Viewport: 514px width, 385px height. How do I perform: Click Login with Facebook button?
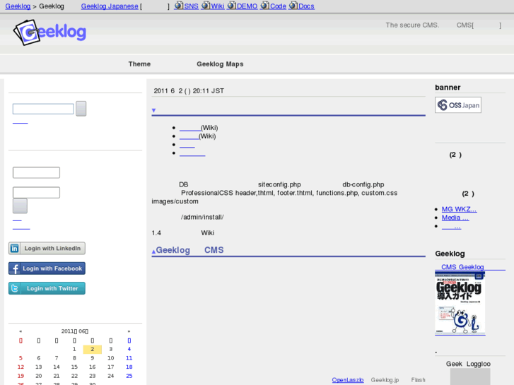click(47, 268)
